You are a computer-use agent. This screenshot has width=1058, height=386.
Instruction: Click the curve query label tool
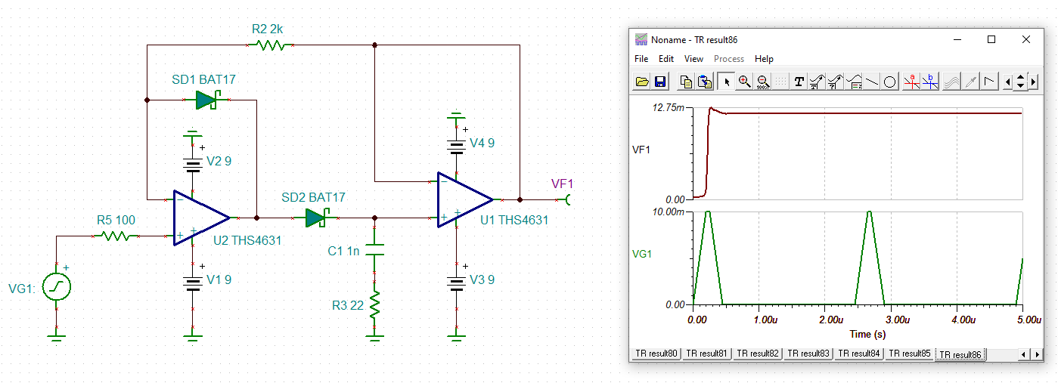pyautogui.click(x=835, y=82)
